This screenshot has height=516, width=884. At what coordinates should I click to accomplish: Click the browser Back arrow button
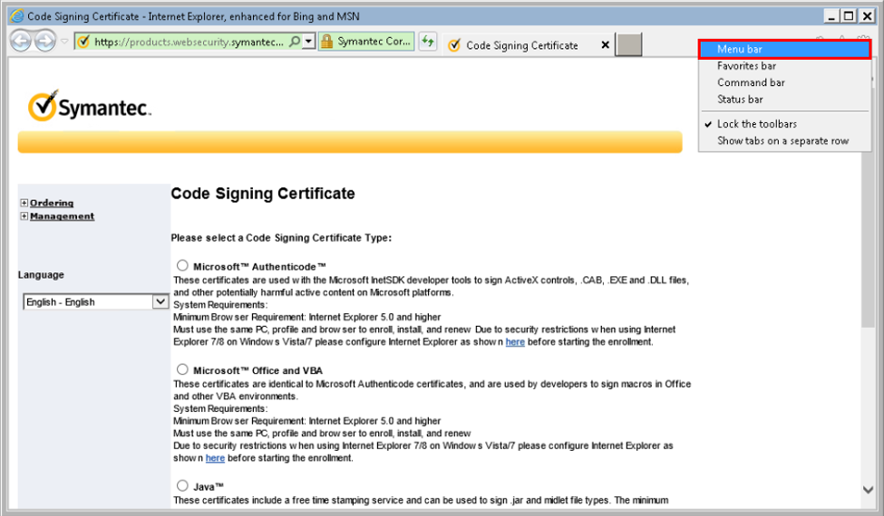21,41
